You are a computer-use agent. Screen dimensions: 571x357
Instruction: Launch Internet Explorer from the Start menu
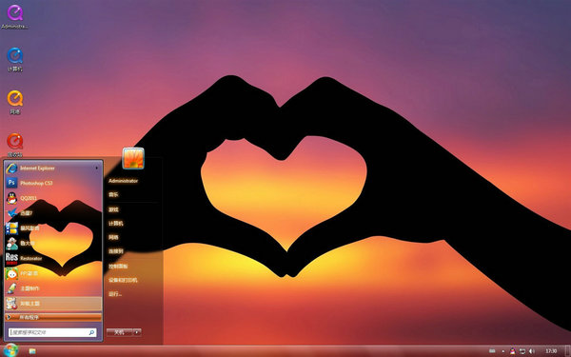[53, 168]
